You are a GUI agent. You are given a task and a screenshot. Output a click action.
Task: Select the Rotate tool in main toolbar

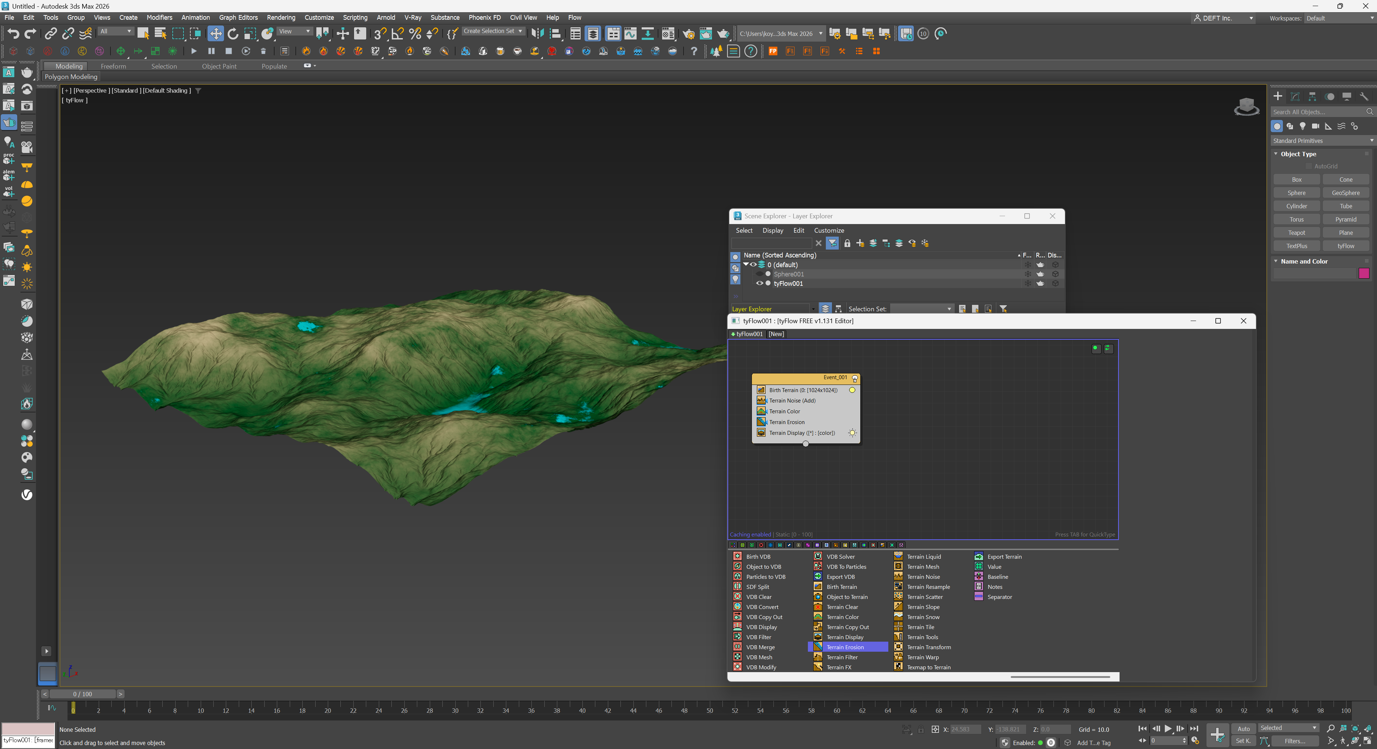233,34
